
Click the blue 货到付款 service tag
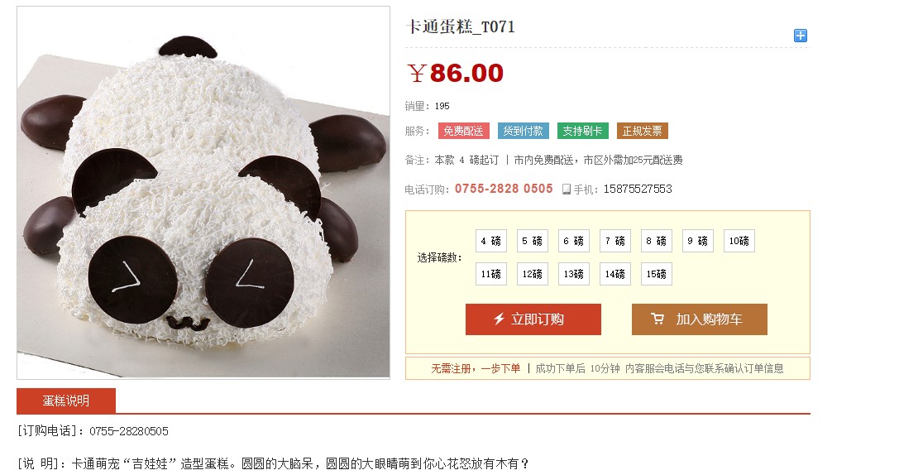[524, 131]
